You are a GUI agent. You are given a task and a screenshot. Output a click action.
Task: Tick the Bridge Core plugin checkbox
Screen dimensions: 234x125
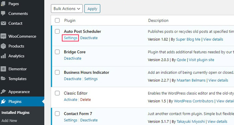[57, 52]
